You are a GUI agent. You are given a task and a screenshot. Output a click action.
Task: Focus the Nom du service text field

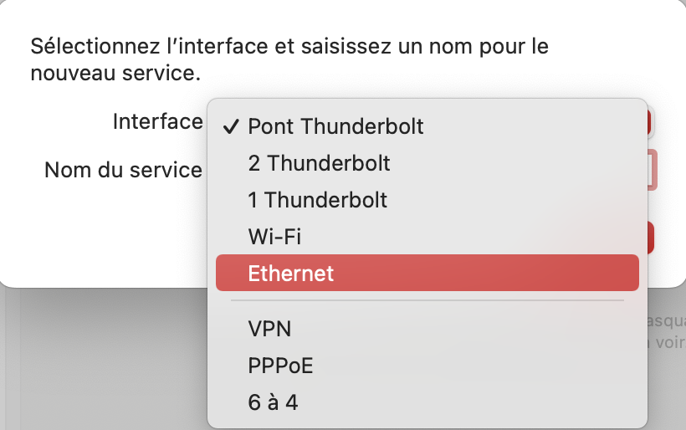(652, 170)
